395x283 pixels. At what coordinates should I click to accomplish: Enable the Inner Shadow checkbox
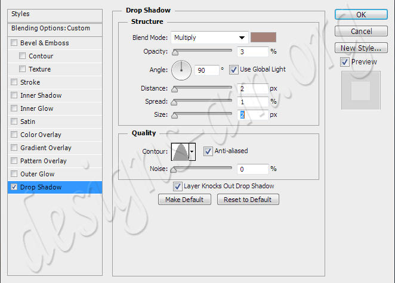tap(14, 95)
